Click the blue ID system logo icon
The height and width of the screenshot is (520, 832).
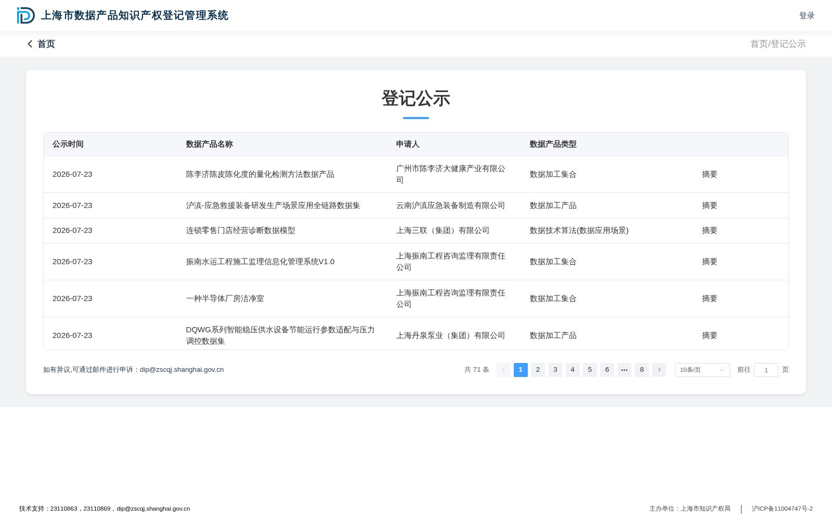25,16
